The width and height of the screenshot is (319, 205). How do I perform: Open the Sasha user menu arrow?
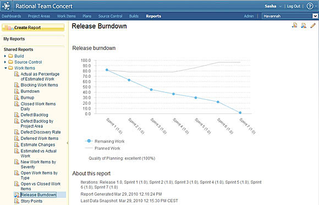(280, 7)
